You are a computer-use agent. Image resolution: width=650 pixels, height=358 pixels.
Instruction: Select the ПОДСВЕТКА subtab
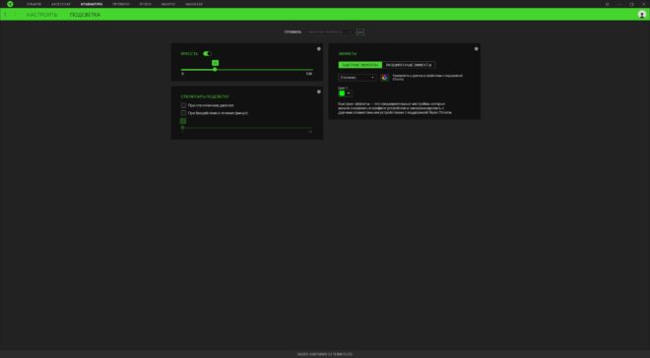(x=85, y=15)
